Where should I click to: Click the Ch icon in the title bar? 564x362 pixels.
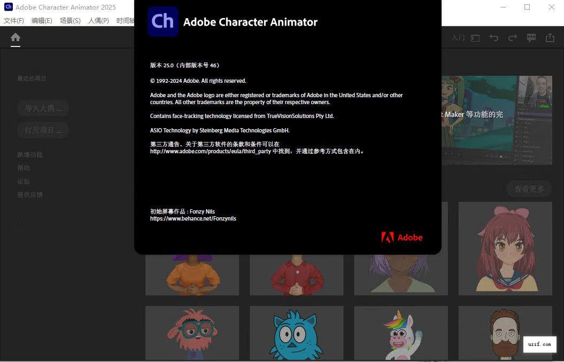point(8,7)
